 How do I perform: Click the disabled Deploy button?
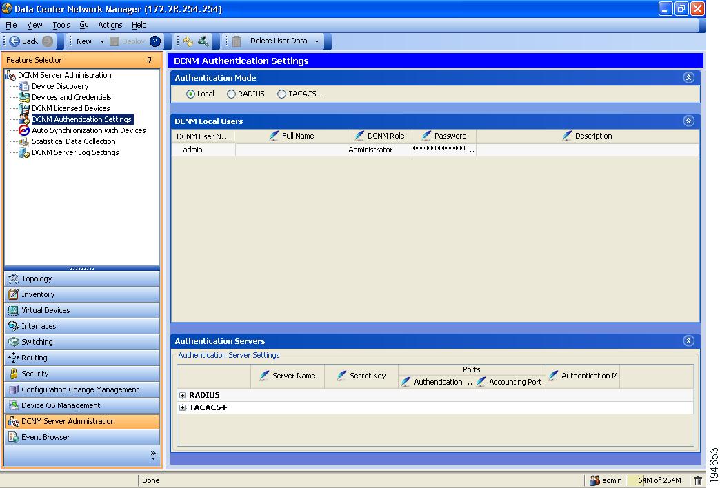click(x=128, y=41)
